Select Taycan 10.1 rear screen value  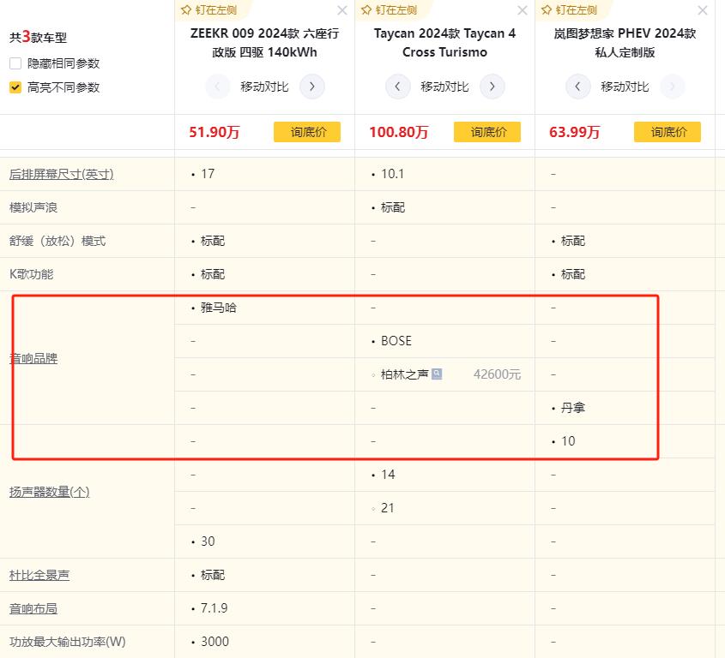pyautogui.click(x=393, y=174)
